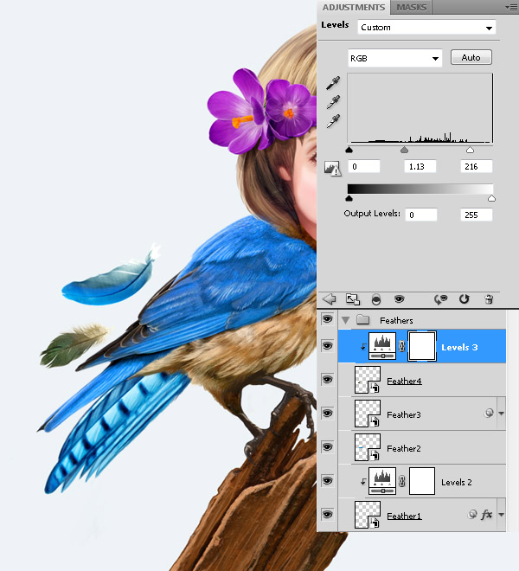Click input highlight white slider handle
This screenshot has height=571, width=519.
[x=471, y=150]
